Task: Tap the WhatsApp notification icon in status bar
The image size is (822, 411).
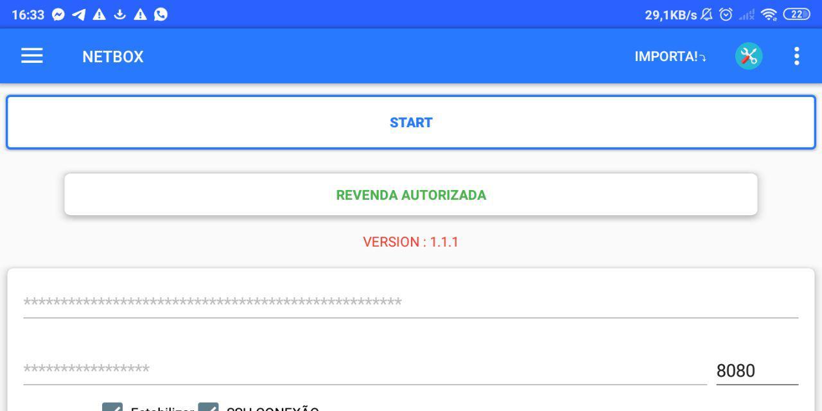Action: (161, 14)
